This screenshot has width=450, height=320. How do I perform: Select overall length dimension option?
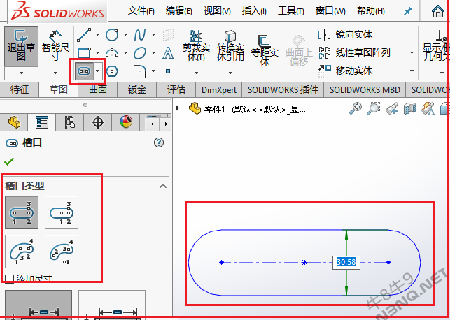pos(112,305)
